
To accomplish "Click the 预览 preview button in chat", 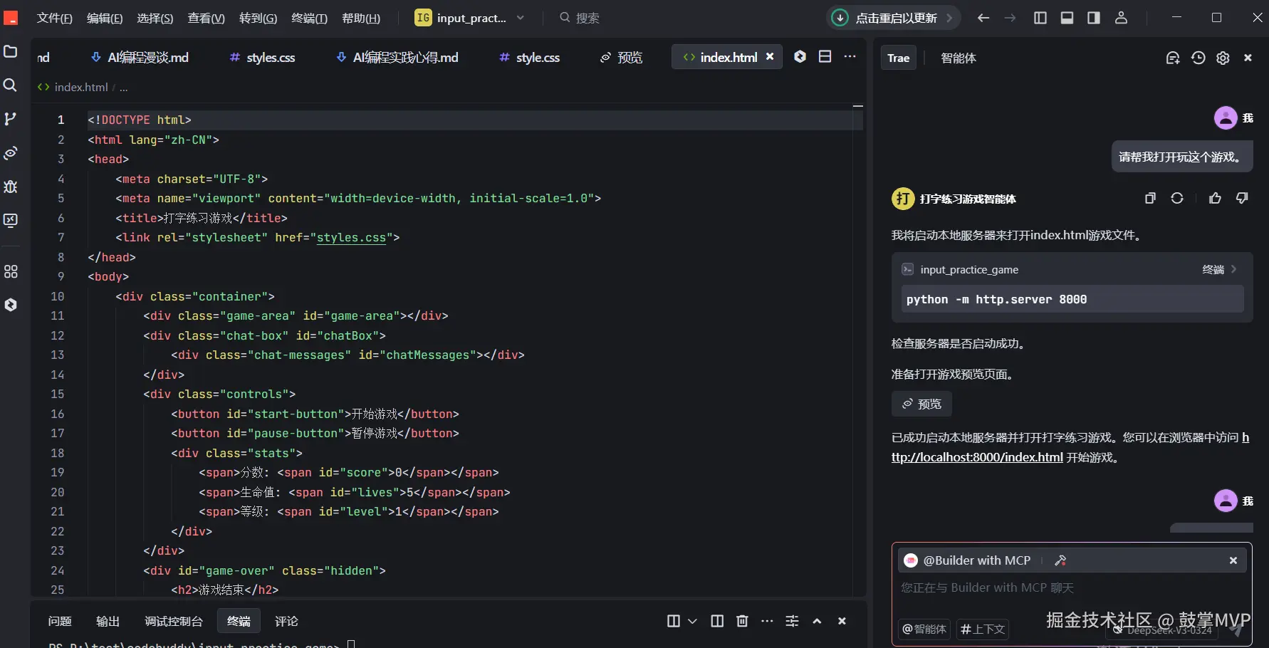I will [x=921, y=404].
